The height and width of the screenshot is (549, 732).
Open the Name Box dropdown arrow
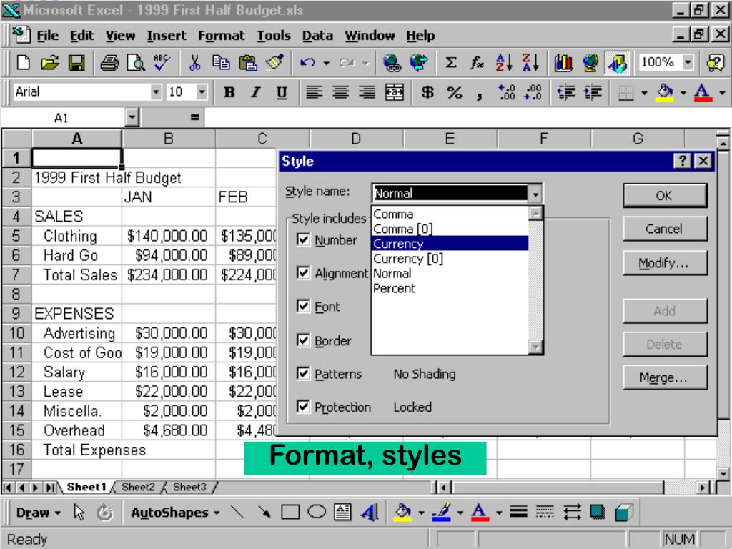[x=132, y=118]
